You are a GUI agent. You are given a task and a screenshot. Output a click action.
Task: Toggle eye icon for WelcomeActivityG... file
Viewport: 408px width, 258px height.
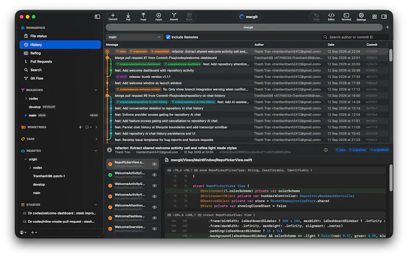155,186
